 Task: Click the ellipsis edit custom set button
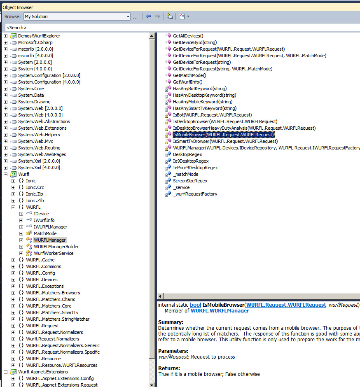tap(135, 17)
